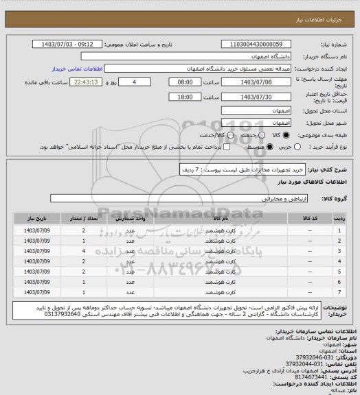Click the price validity date 1403/07/30 field

pos(256,97)
